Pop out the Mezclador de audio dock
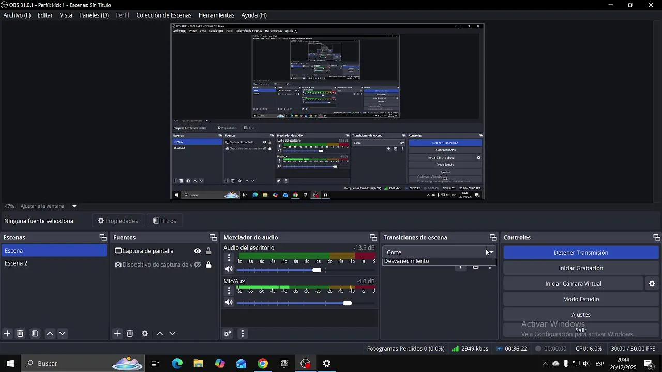662x372 pixels. coord(373,238)
